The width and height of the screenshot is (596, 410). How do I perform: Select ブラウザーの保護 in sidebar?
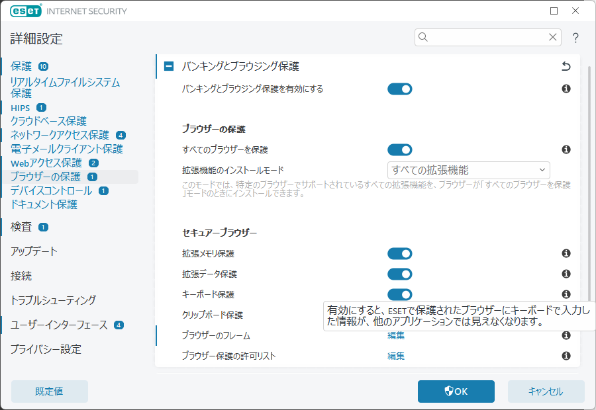[46, 177]
